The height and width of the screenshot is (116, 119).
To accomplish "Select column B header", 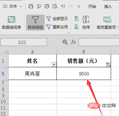I will [84, 52].
